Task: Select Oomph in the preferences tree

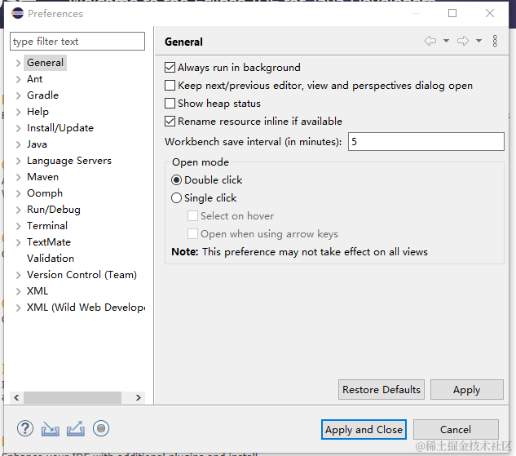Action: click(45, 193)
